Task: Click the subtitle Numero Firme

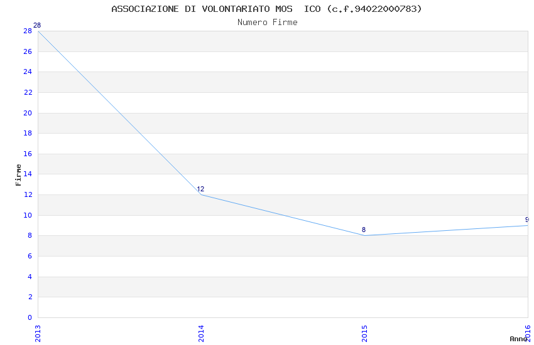Action: tap(268, 23)
